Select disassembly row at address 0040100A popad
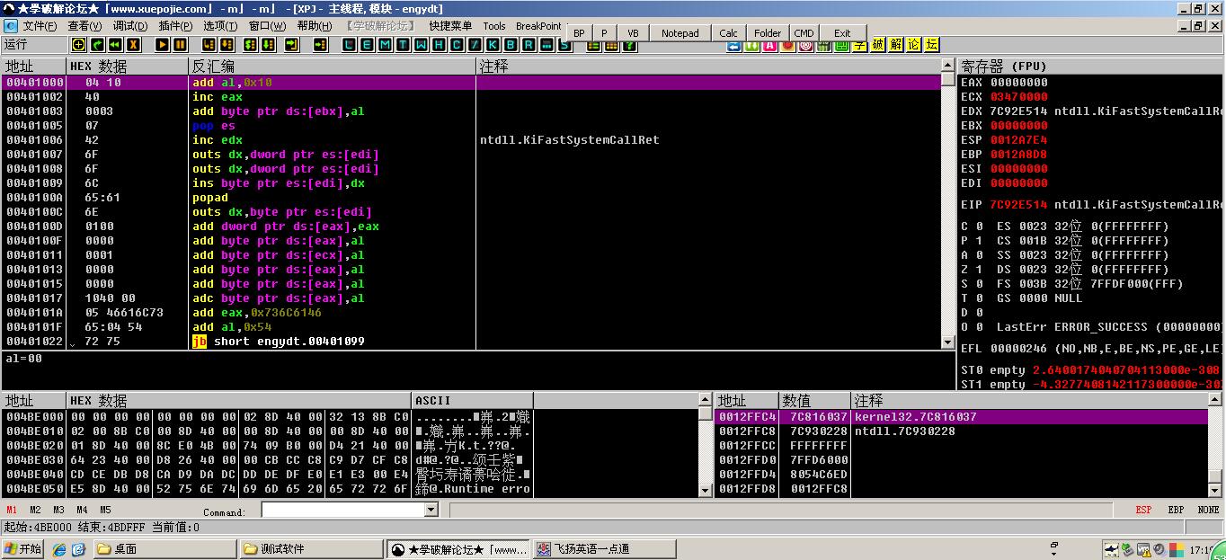 (471, 198)
